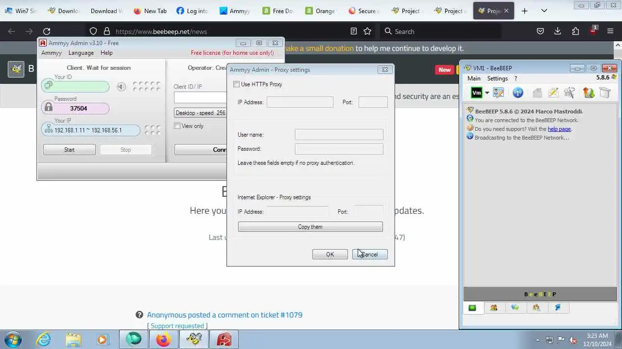
Task: Toggle reader view icon in Firefox address bar
Action: (354, 32)
